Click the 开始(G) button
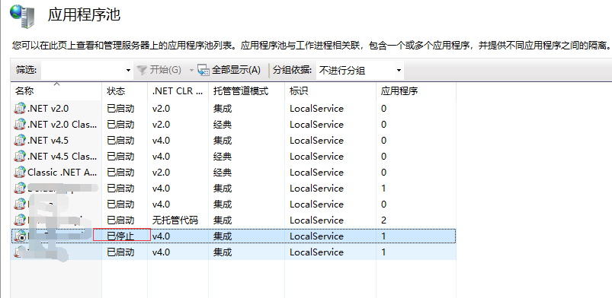 click(x=159, y=70)
